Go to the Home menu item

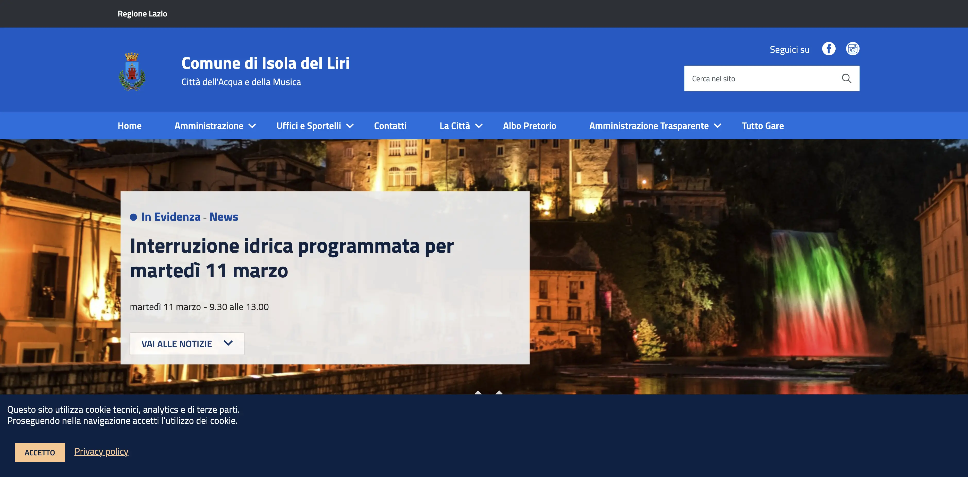click(x=130, y=126)
